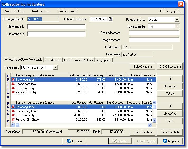Click the Bevétel horizontal scrollbar thumb
This screenshot has height=149, width=188.
coord(17,125)
